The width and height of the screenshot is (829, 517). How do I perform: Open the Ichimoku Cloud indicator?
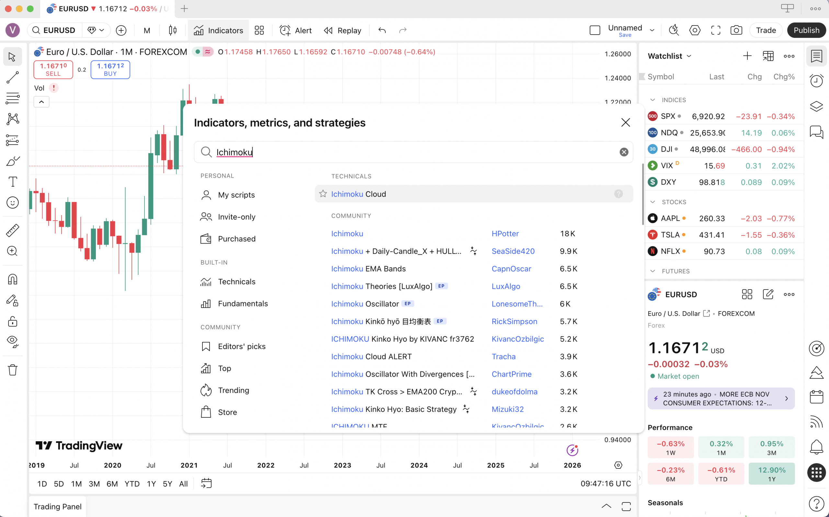point(358,194)
